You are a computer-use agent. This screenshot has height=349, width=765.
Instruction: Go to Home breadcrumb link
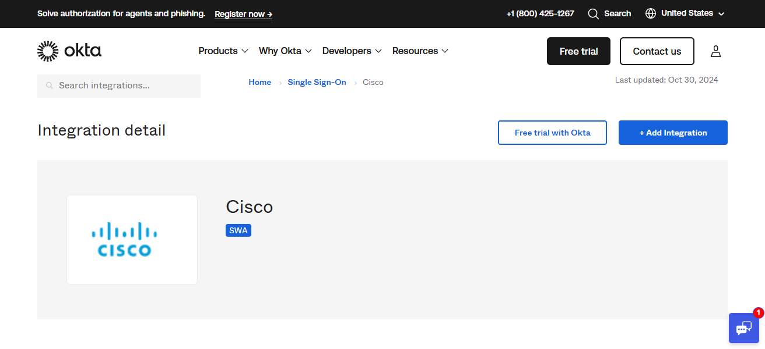(x=259, y=83)
